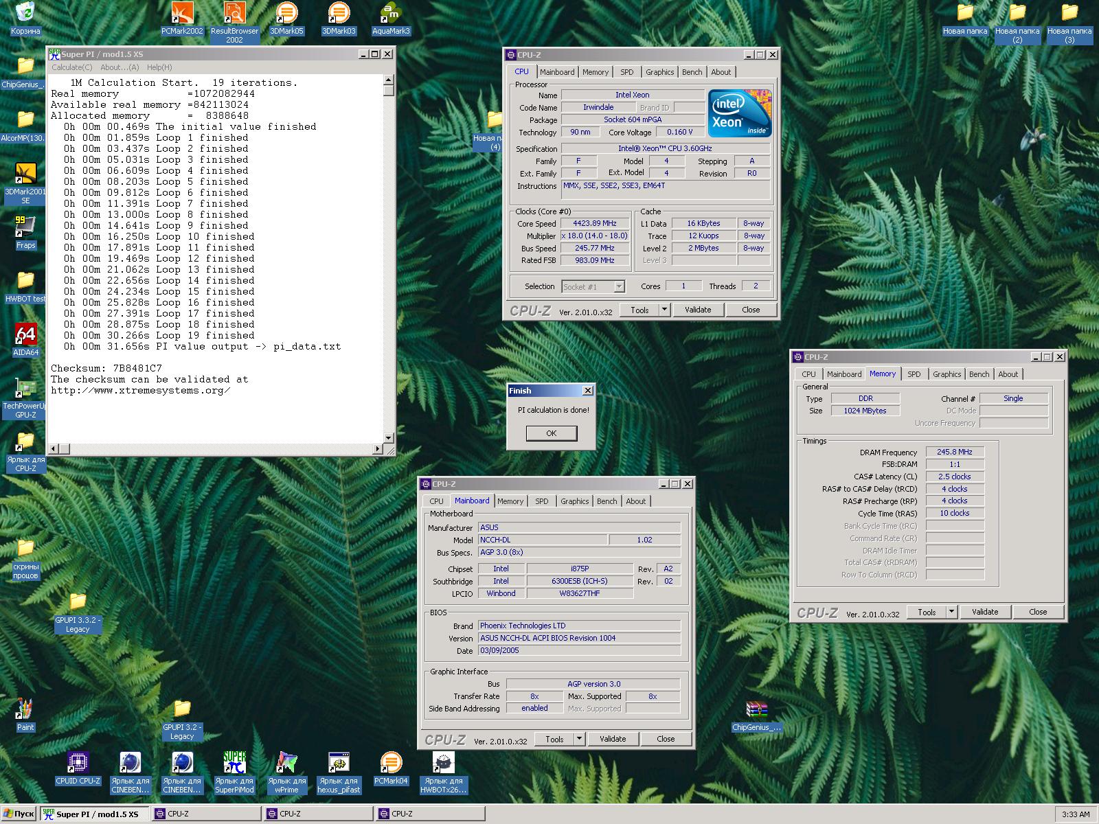Open the Recycle Bin (Корзина) desktop icon
Viewport: 1099px width, 824px height.
point(25,18)
